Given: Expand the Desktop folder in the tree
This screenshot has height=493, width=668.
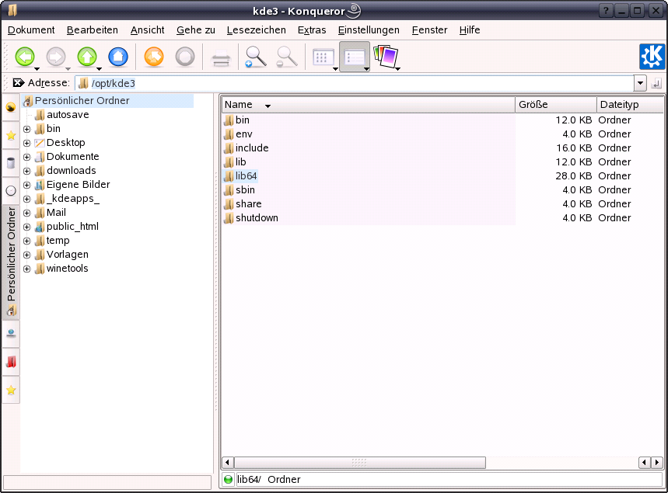Looking at the screenshot, I should (27, 143).
